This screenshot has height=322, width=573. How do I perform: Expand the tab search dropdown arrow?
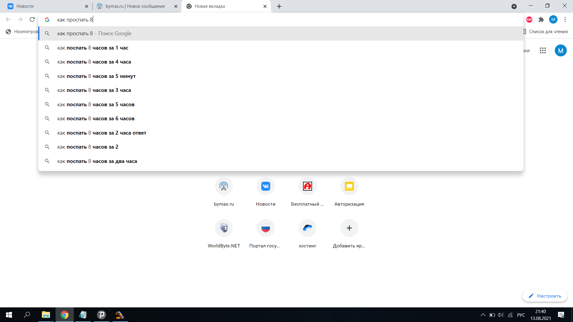click(514, 6)
